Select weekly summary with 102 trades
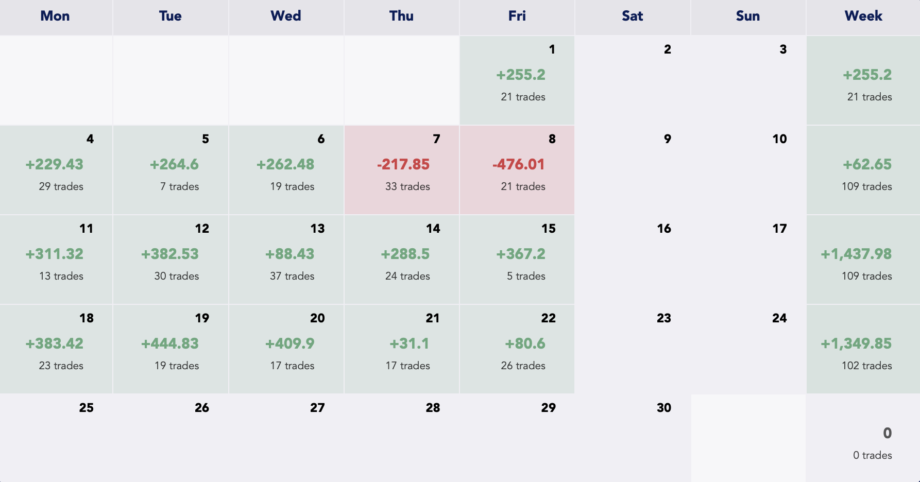This screenshot has width=920, height=482. coord(863,349)
